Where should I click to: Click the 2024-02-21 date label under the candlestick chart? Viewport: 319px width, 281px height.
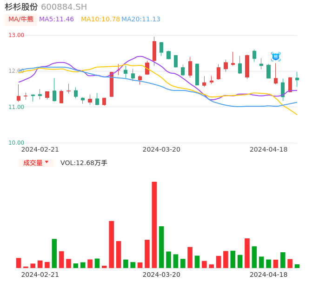(40, 149)
